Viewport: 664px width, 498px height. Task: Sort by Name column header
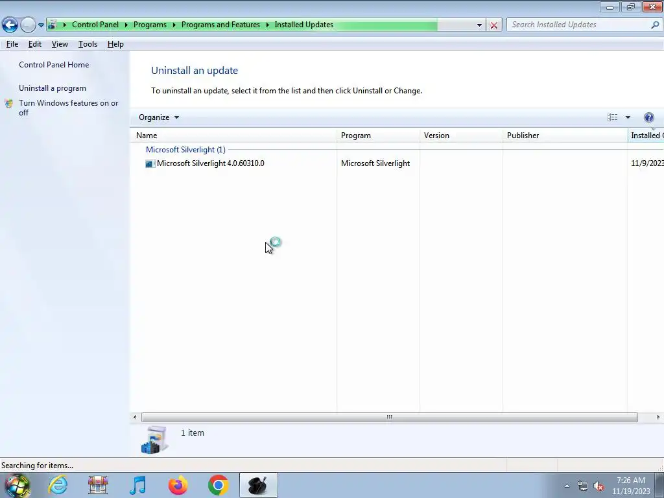[235, 136]
